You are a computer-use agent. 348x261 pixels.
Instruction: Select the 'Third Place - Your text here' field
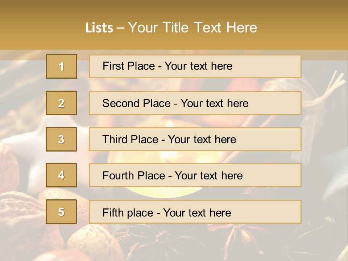pyautogui.click(x=195, y=139)
